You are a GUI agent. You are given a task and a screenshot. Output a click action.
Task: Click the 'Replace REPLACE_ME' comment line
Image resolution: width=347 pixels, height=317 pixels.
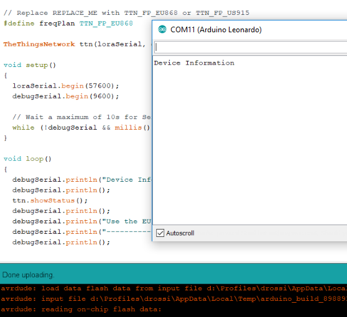tap(126, 13)
